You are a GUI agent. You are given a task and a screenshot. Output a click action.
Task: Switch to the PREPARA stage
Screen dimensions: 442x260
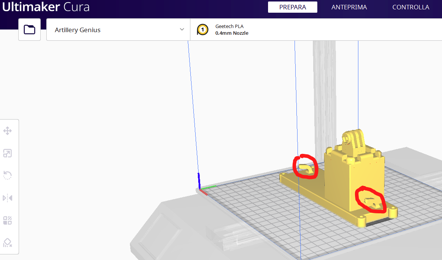[292, 7]
